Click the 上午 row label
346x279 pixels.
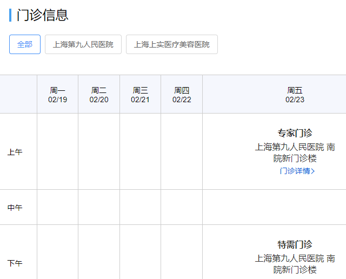point(15,152)
